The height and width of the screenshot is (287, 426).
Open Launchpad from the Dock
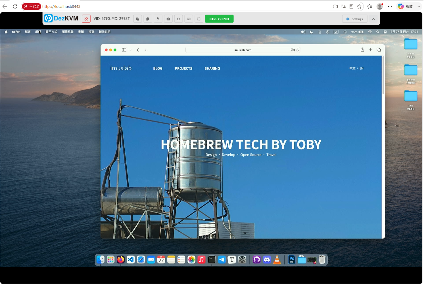110,259
